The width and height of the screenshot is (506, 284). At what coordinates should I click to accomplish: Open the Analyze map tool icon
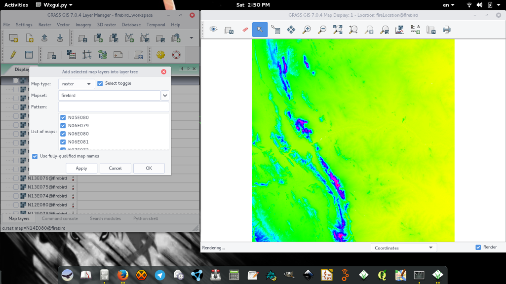400,30
